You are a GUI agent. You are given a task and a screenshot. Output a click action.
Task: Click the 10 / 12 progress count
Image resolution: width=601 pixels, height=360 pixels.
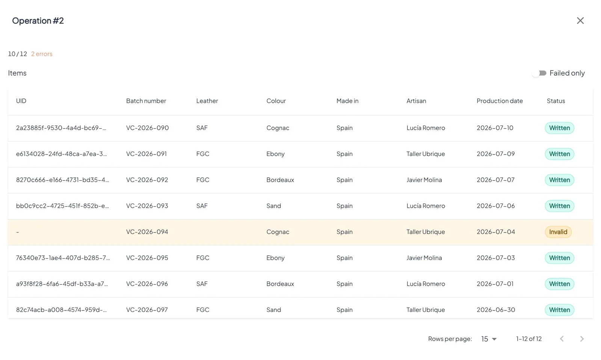pyautogui.click(x=18, y=54)
